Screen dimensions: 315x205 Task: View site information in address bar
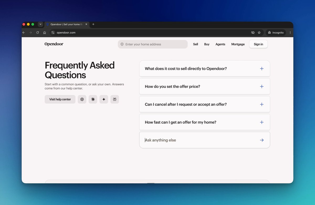[x=53, y=33]
